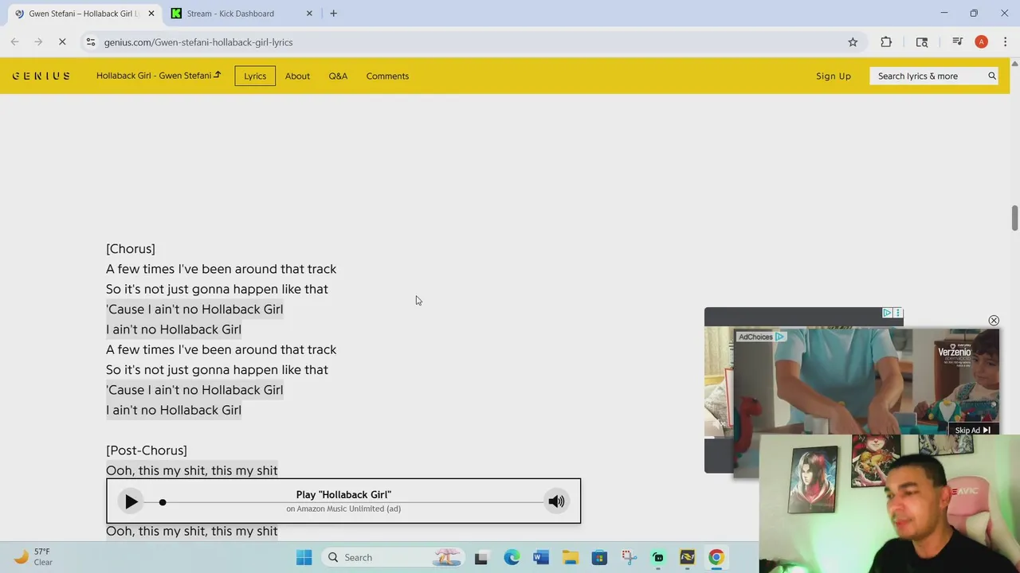The image size is (1020, 573).
Task: Click the address bar URL
Action: pyautogui.click(x=198, y=42)
